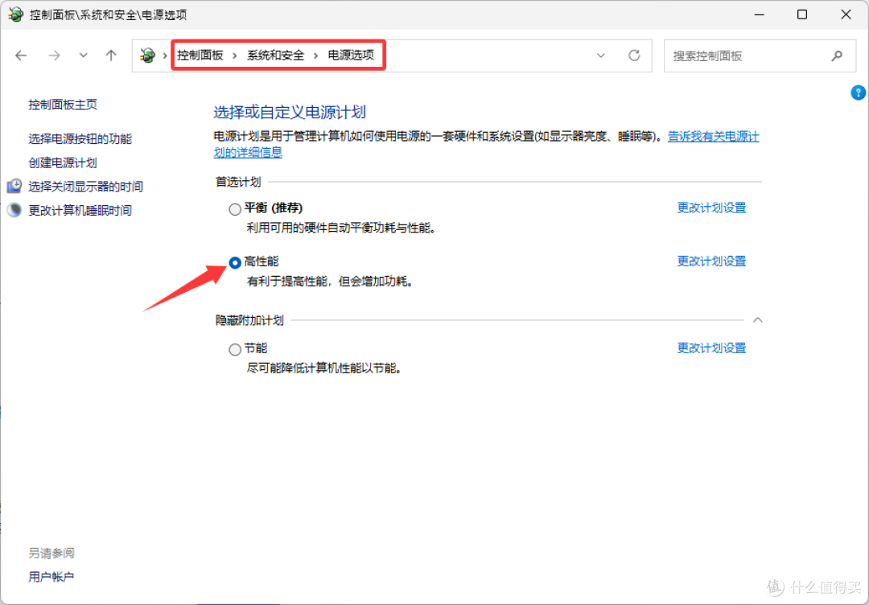Click the 选择或自定义电源计划 heading
The height and width of the screenshot is (605, 869).
(290, 113)
